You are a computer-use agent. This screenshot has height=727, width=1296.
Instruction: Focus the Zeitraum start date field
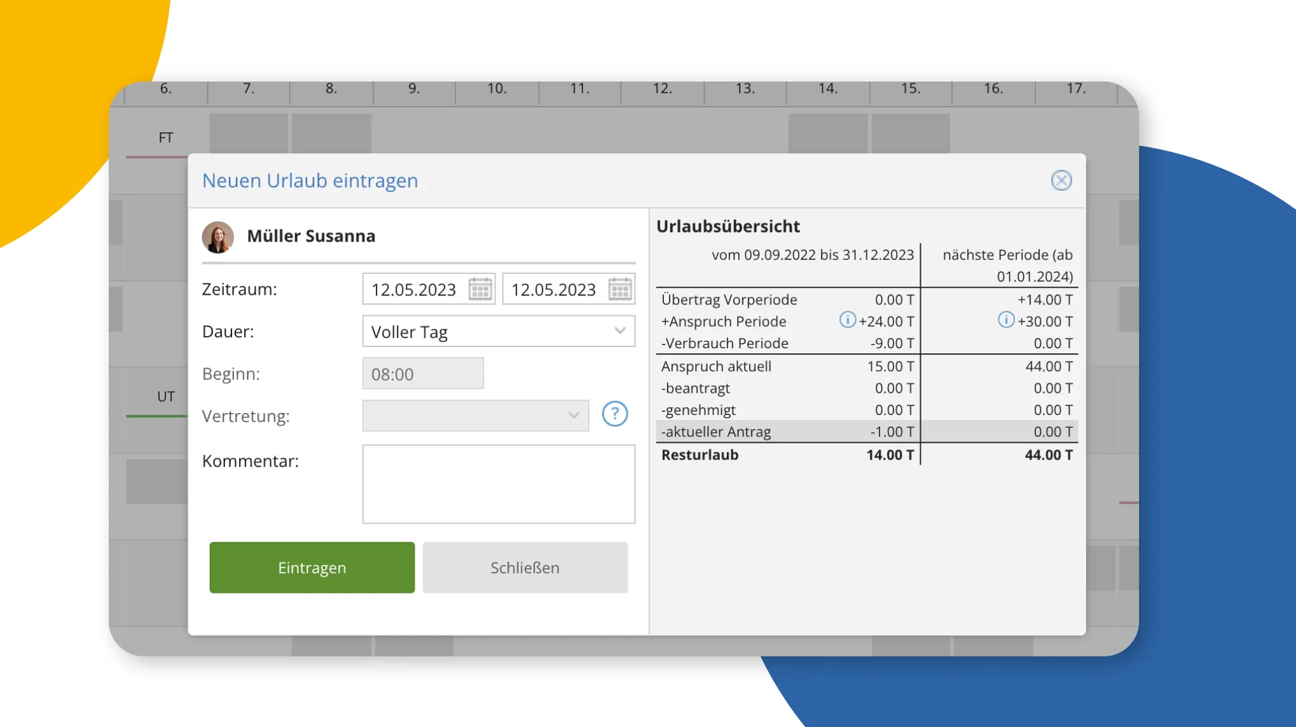click(429, 289)
